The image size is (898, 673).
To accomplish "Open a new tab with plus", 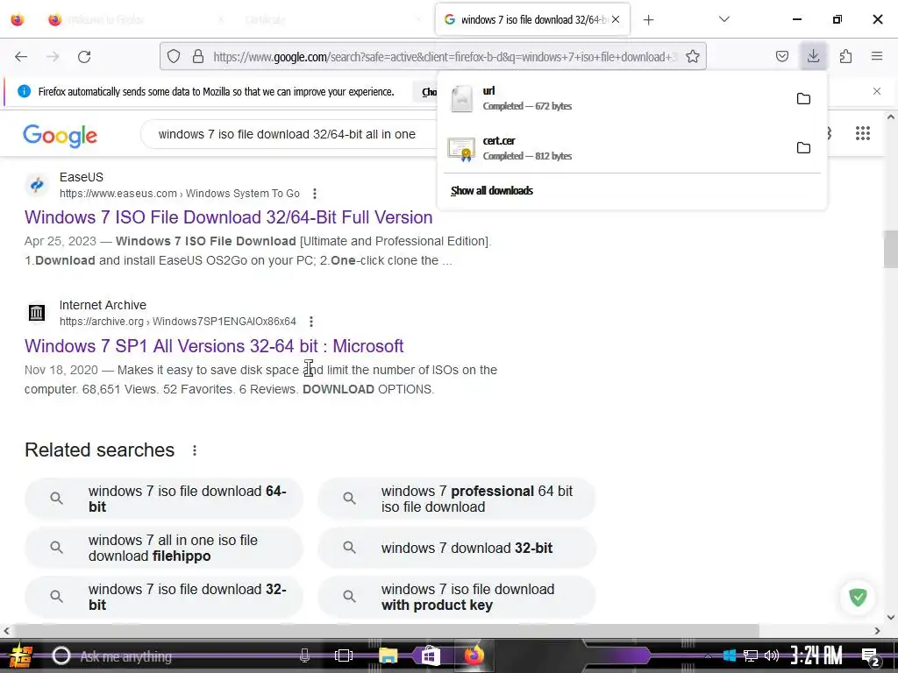I will click(x=648, y=20).
